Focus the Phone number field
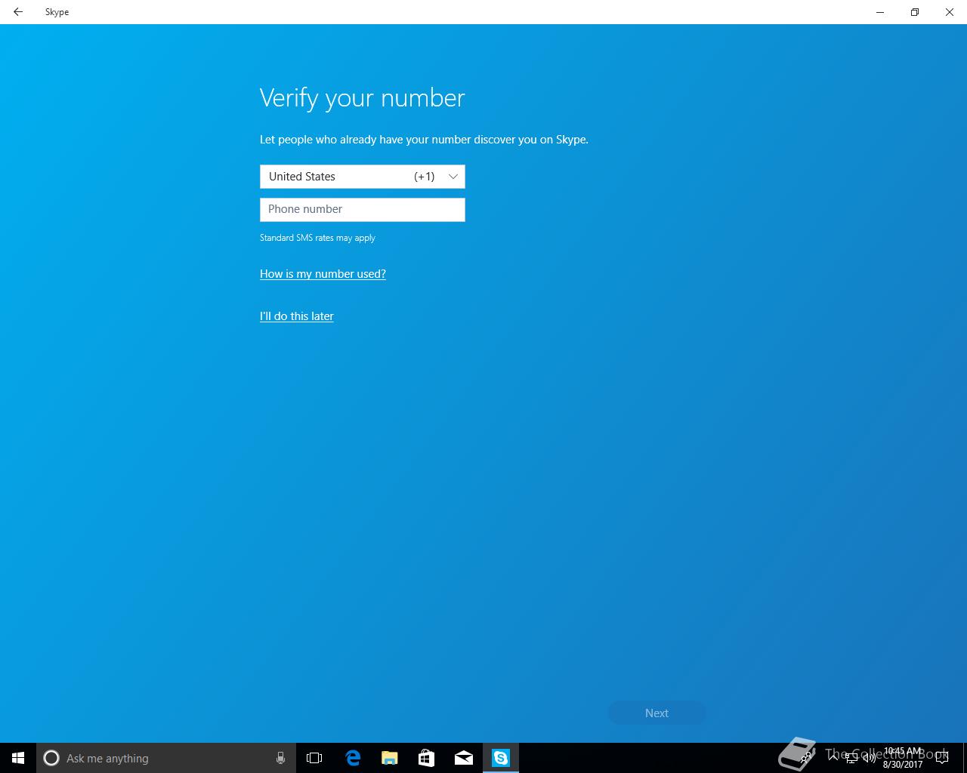 point(363,210)
